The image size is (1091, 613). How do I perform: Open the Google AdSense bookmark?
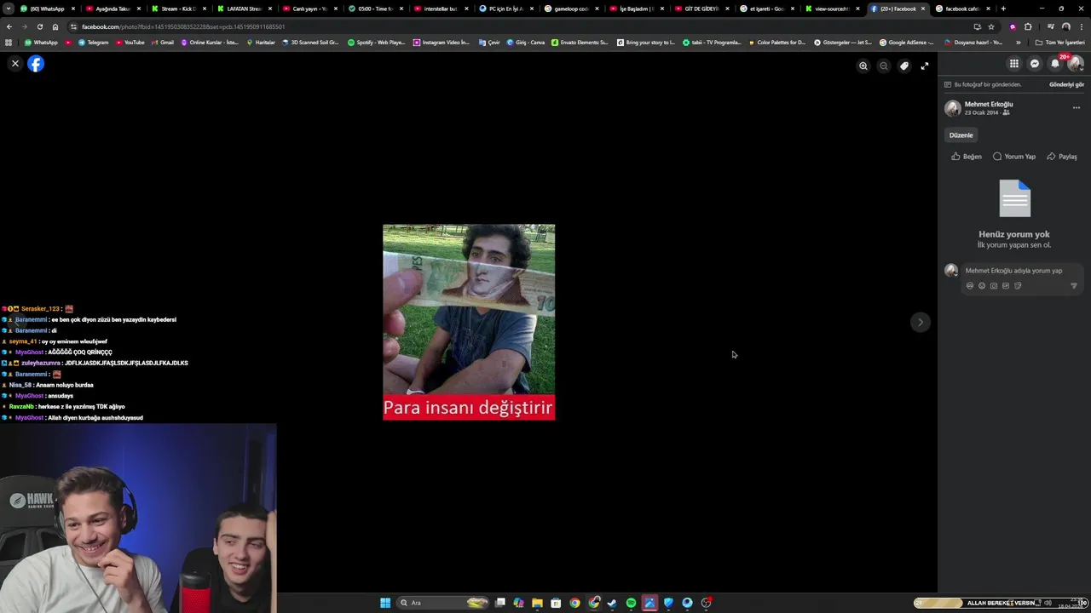coord(906,42)
